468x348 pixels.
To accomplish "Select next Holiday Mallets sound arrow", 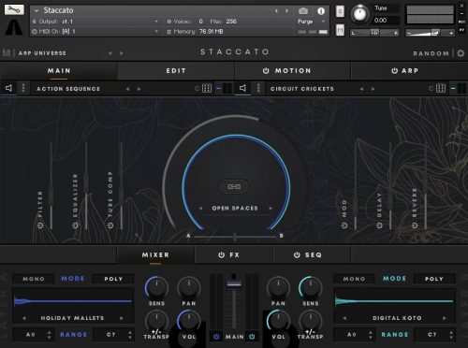I will [x=122, y=318].
